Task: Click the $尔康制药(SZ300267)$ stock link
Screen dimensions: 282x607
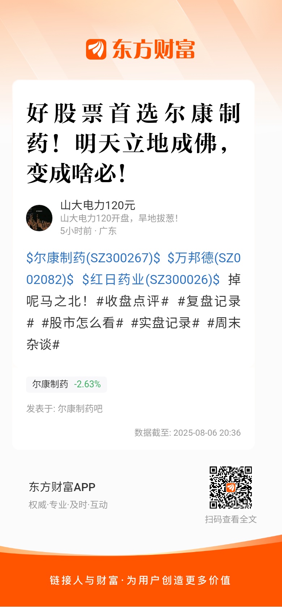Action: pyautogui.click(x=93, y=258)
